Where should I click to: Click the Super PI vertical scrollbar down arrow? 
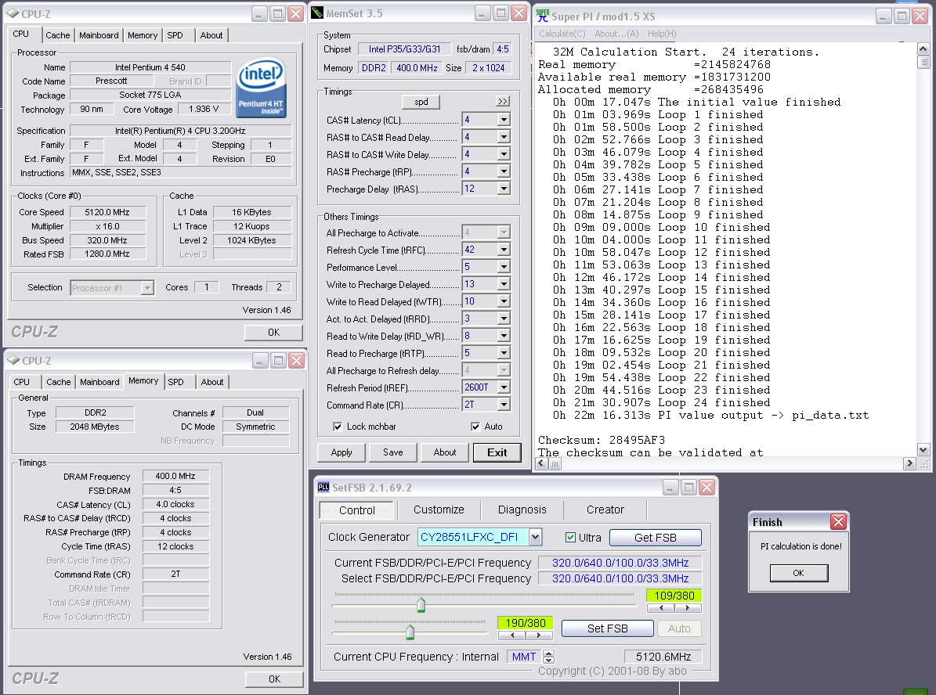pos(923,450)
